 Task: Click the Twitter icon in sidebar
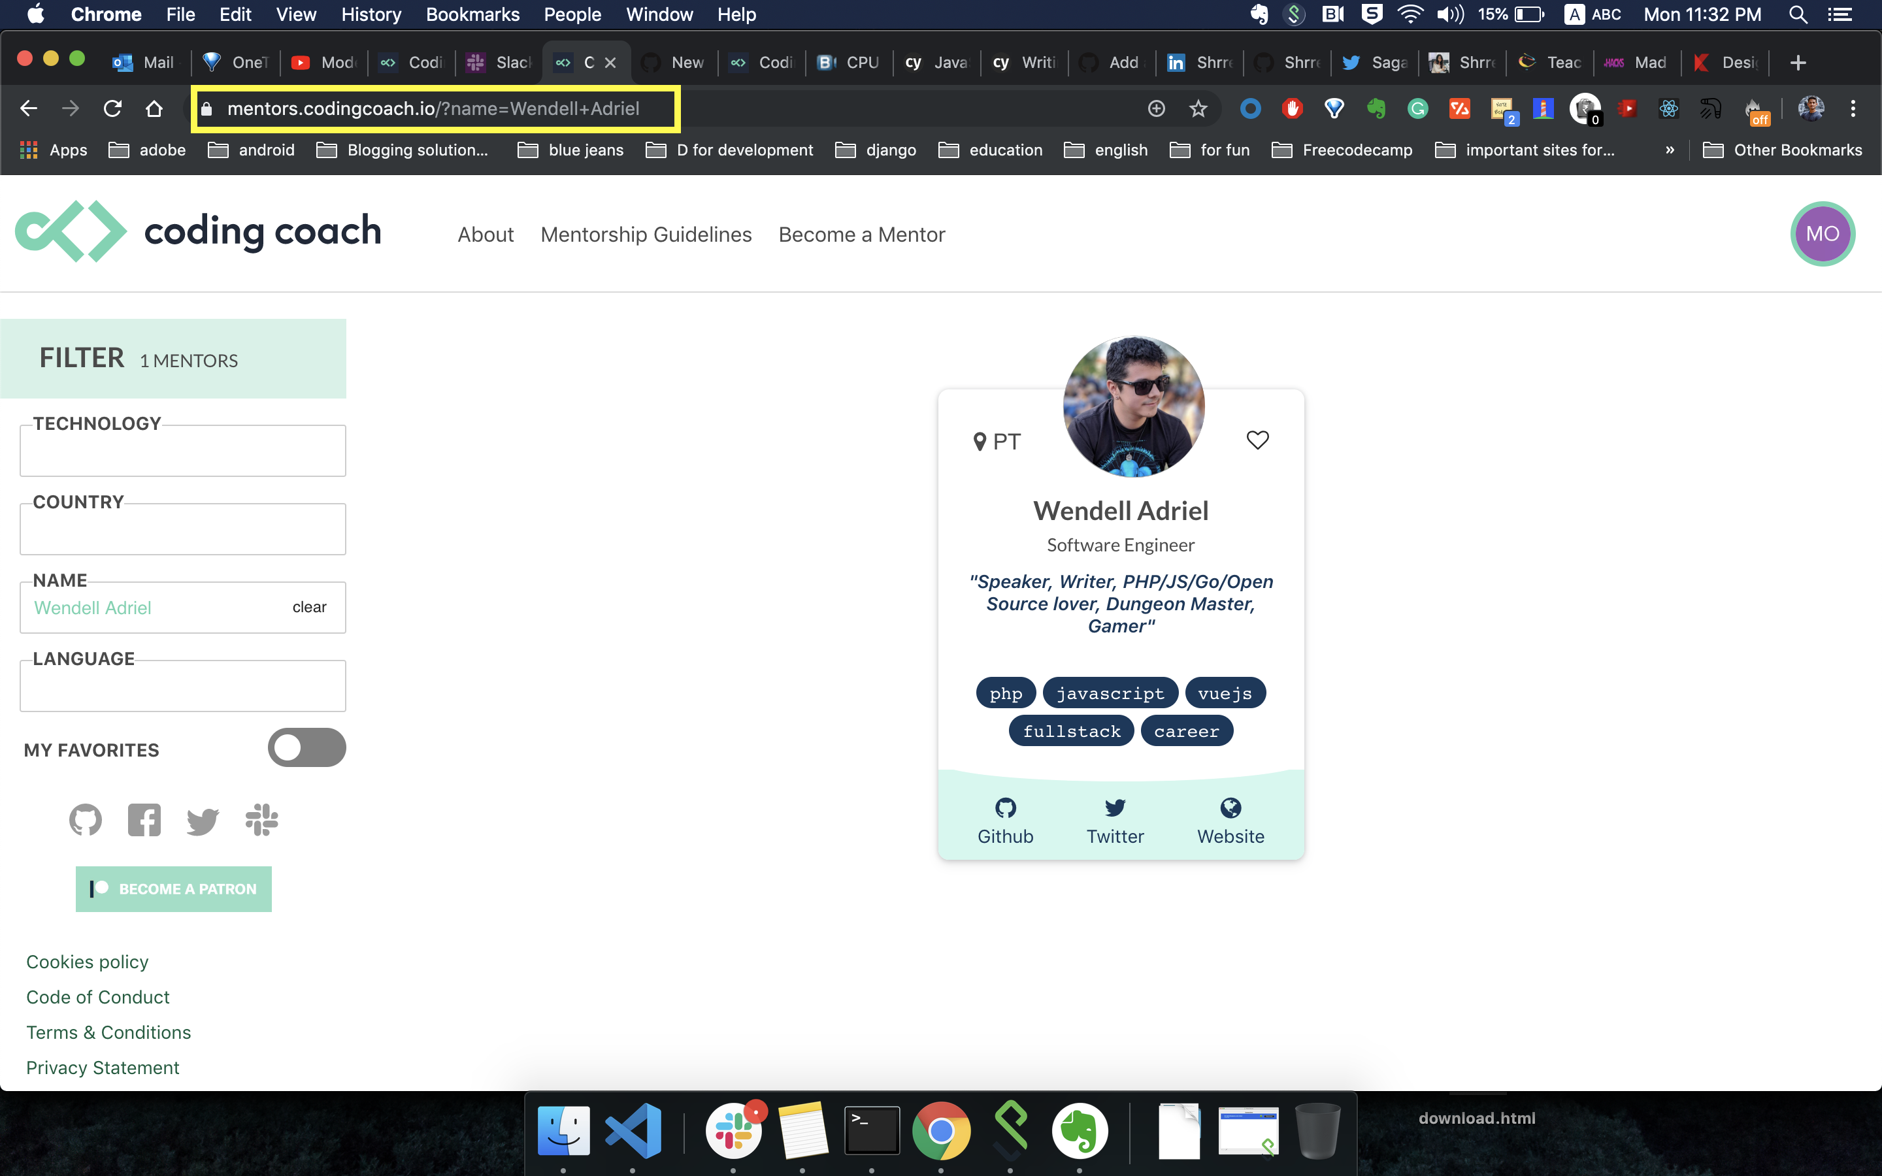(x=203, y=820)
